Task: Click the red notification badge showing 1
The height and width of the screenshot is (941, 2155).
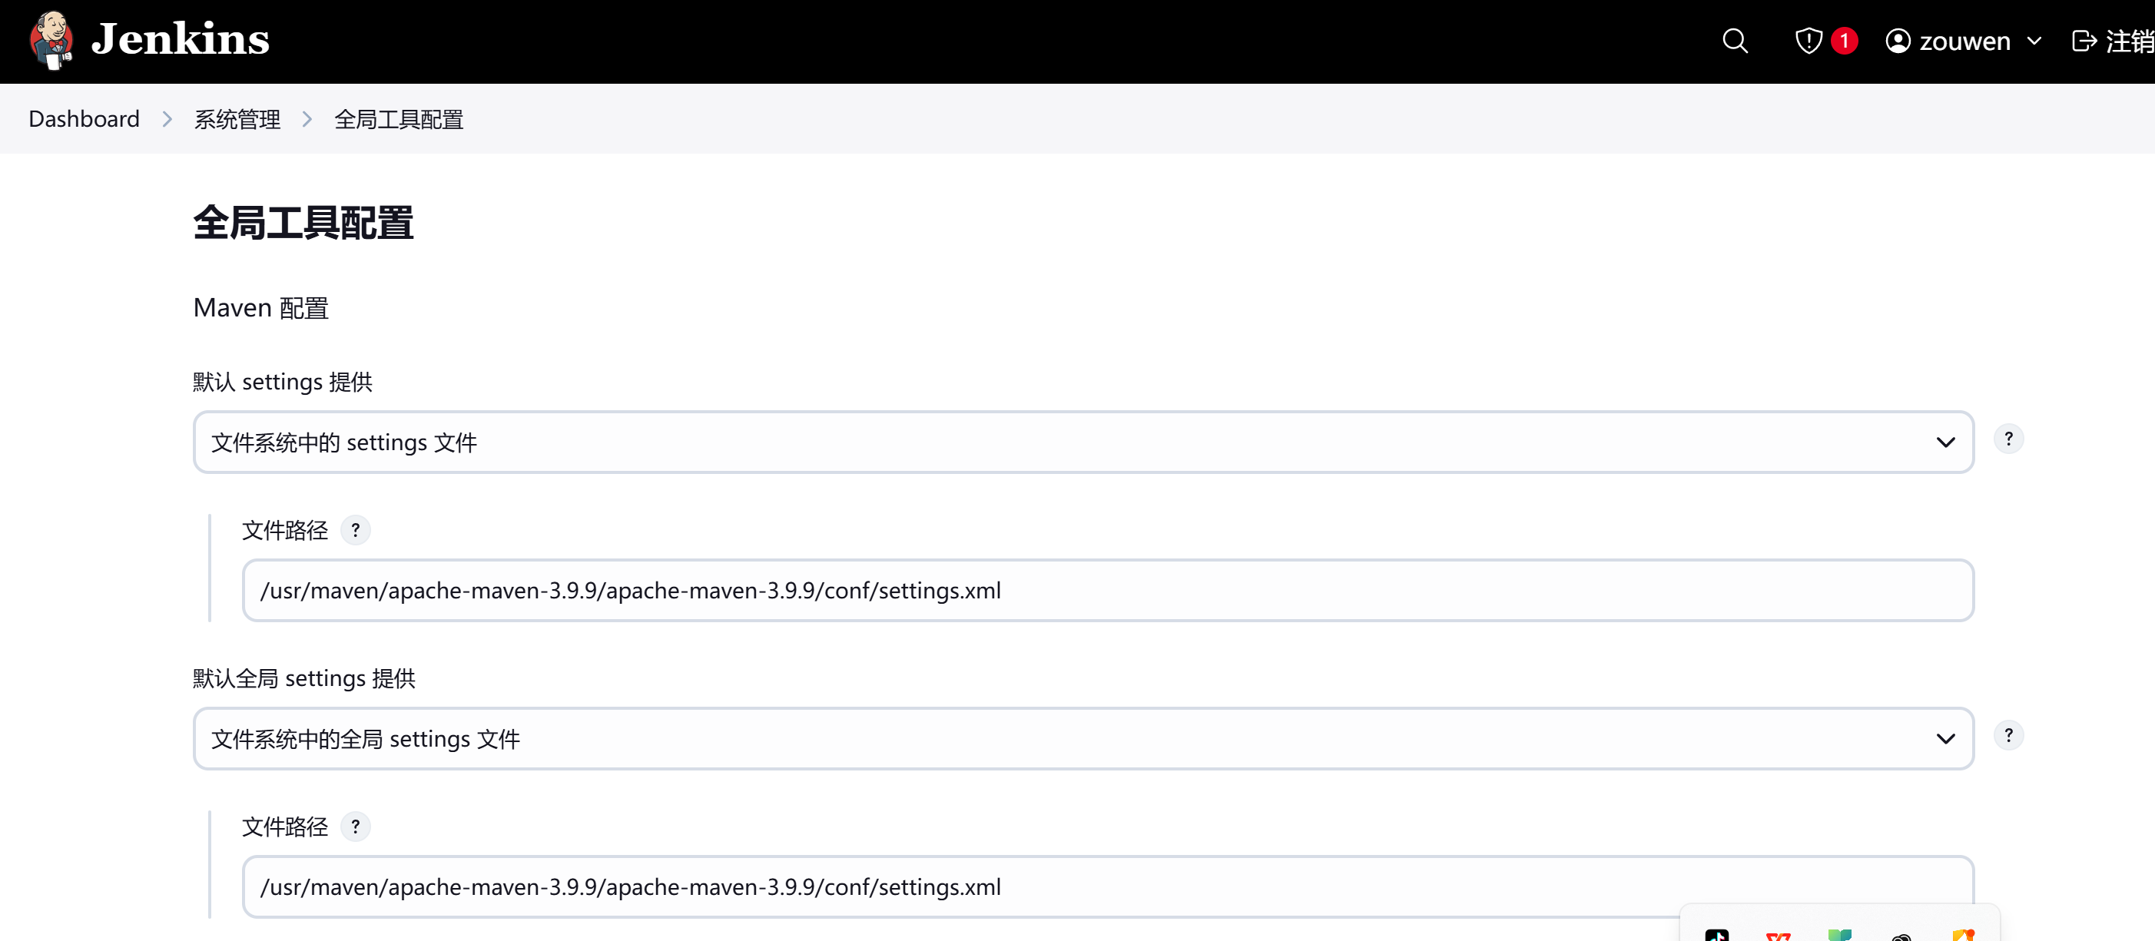Action: (1844, 41)
